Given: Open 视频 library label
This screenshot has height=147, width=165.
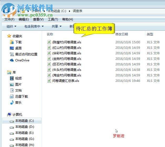Looking at the screenshot, I should pos(18,78).
